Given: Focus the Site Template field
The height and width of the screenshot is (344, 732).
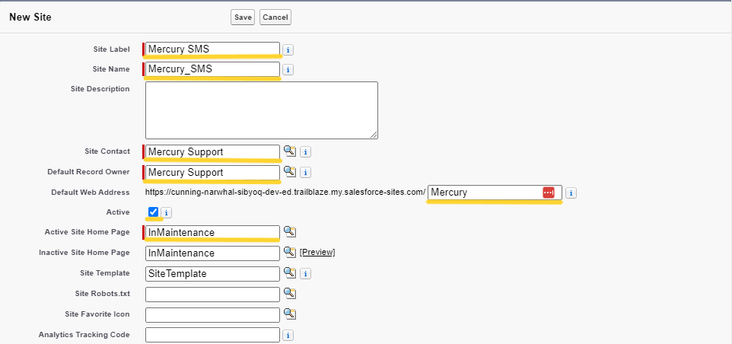Looking at the screenshot, I should coord(212,273).
